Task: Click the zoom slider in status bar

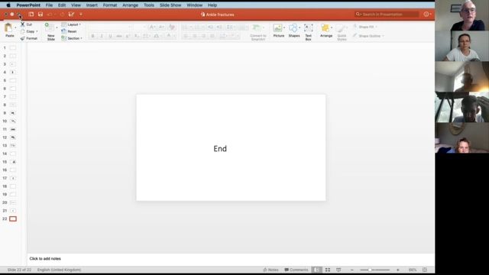Action: point(375,270)
